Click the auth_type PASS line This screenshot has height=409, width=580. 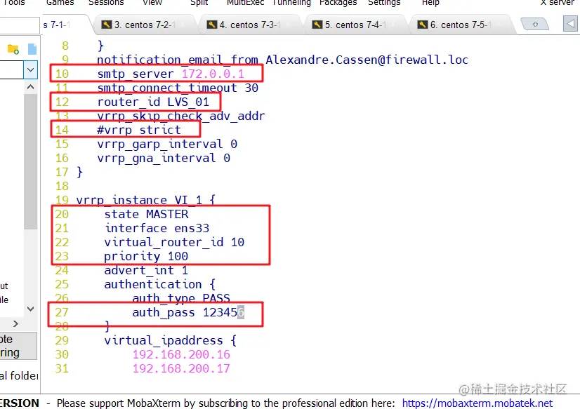tap(181, 299)
